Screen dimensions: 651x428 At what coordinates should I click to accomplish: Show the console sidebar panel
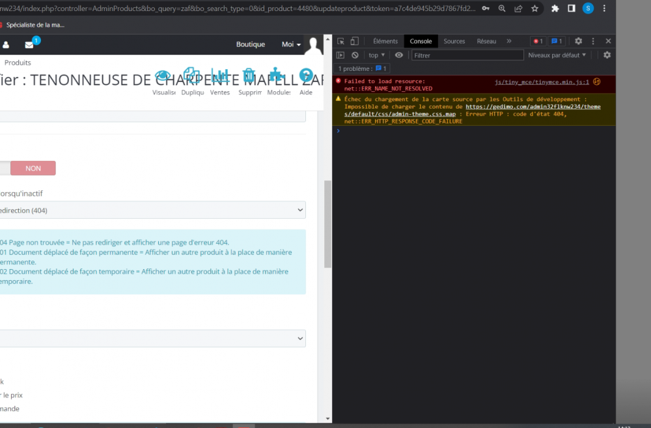[x=340, y=55]
